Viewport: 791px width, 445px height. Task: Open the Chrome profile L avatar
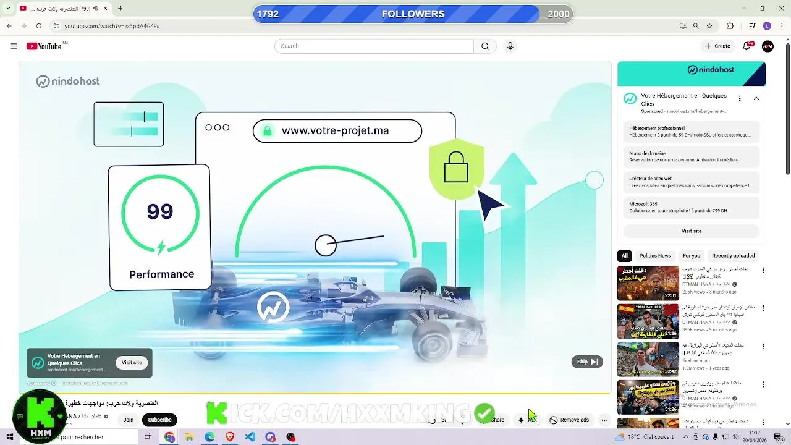point(767,26)
